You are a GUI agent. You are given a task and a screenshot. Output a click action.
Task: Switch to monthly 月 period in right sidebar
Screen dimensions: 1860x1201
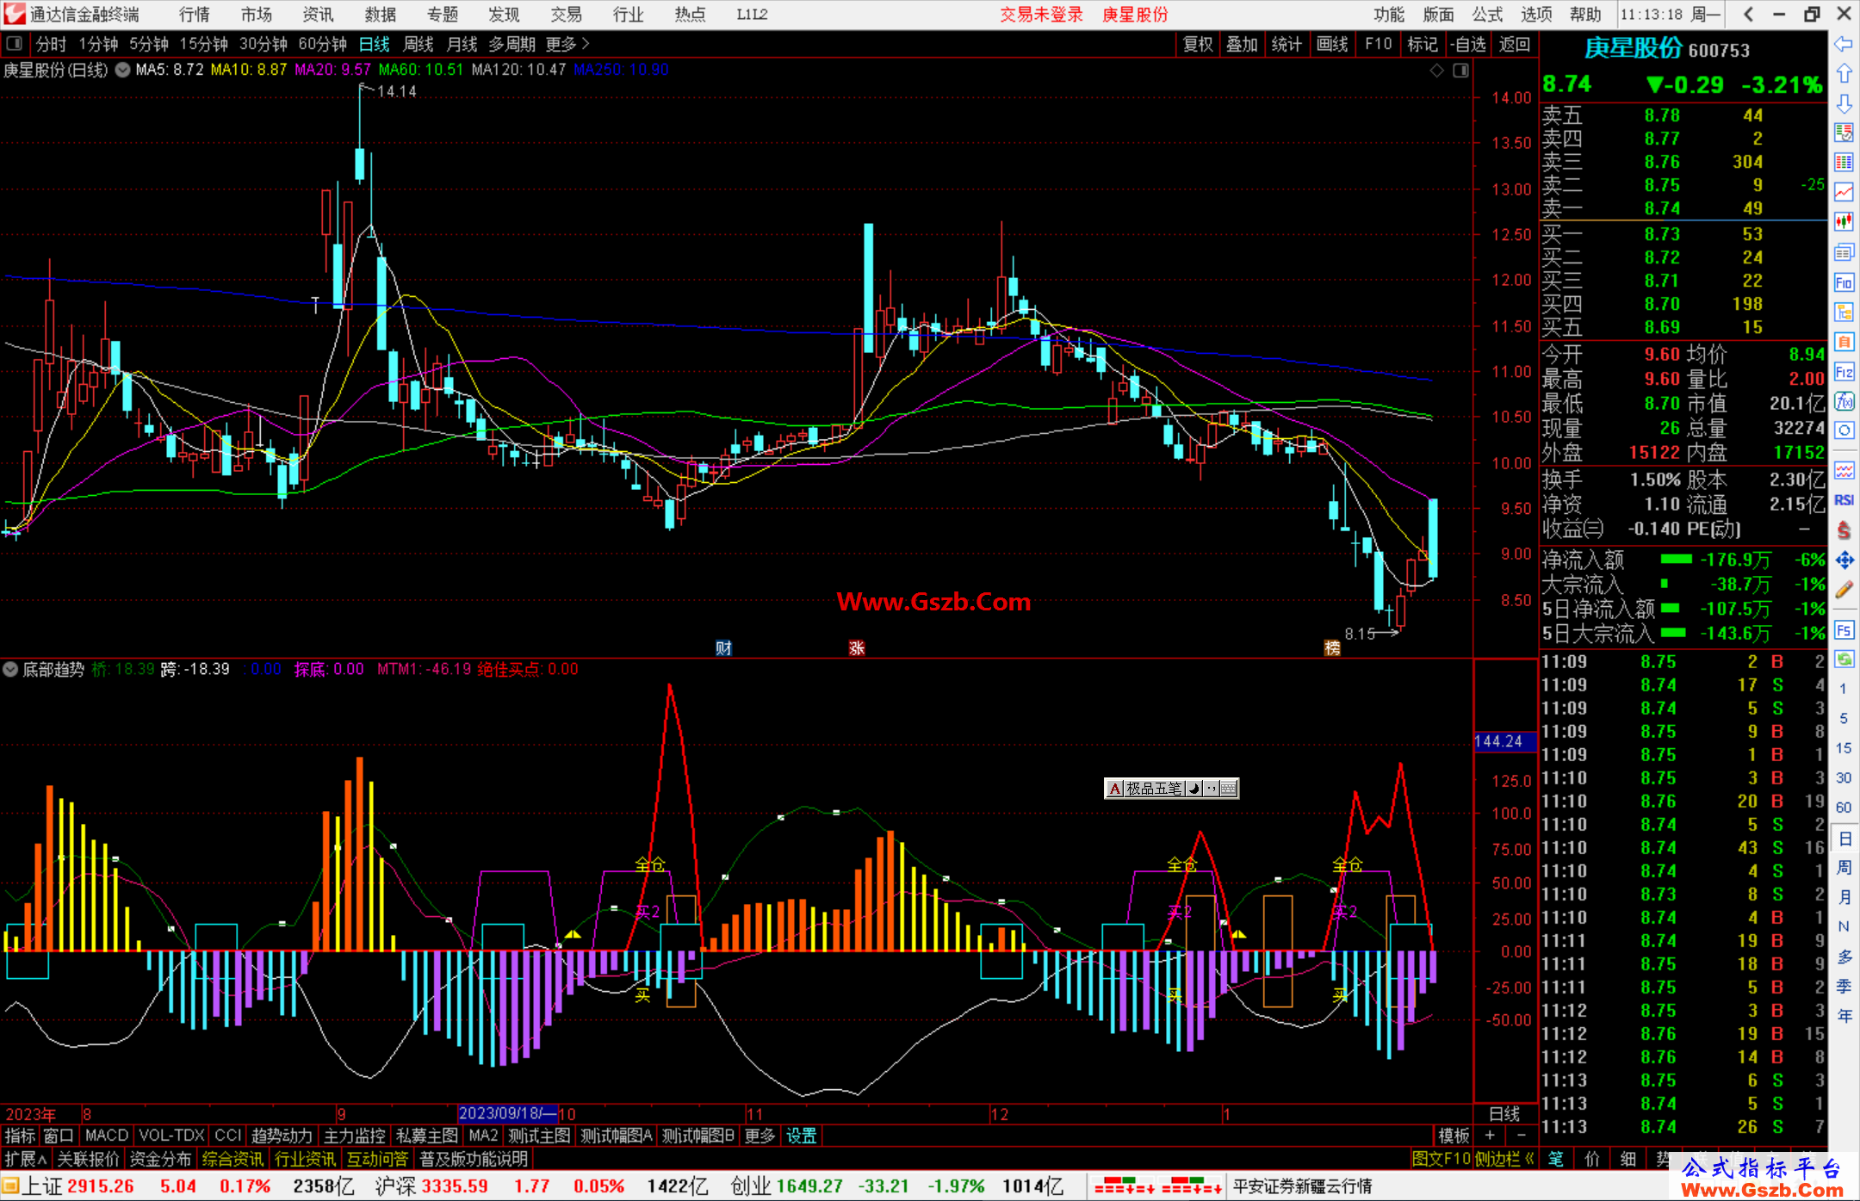coord(1844,897)
